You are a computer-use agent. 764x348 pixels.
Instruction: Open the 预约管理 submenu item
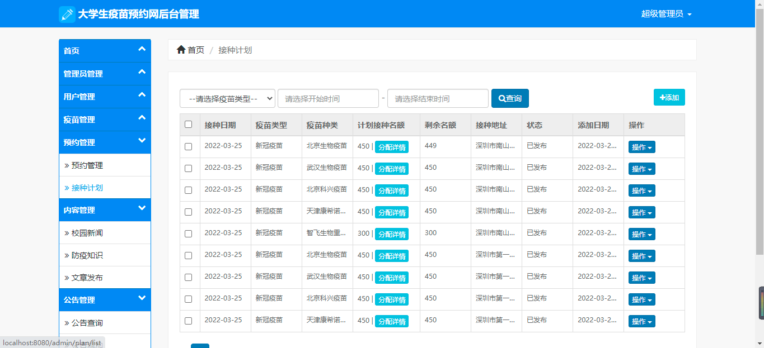coord(105,165)
